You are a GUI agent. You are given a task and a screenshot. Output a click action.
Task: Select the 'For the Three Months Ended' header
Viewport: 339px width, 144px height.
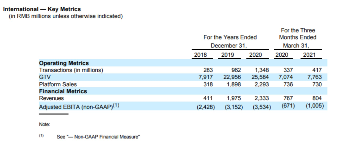point(298,38)
